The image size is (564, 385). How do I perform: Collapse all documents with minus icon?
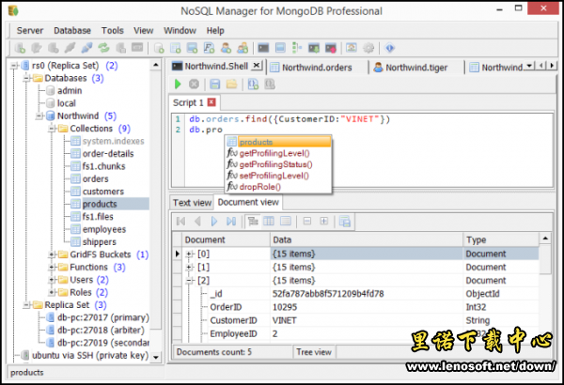pyautogui.click(x=306, y=221)
